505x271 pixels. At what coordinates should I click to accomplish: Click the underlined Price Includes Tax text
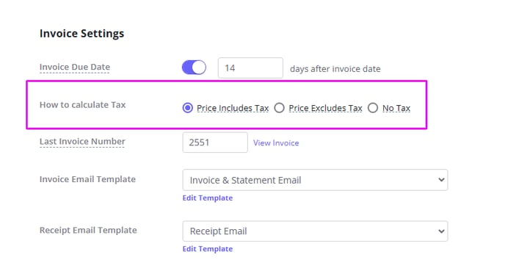tap(233, 108)
